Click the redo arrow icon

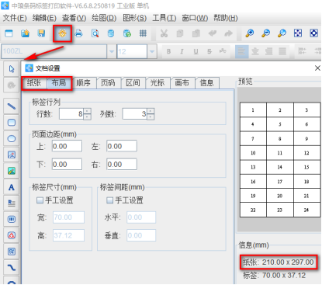228,33
